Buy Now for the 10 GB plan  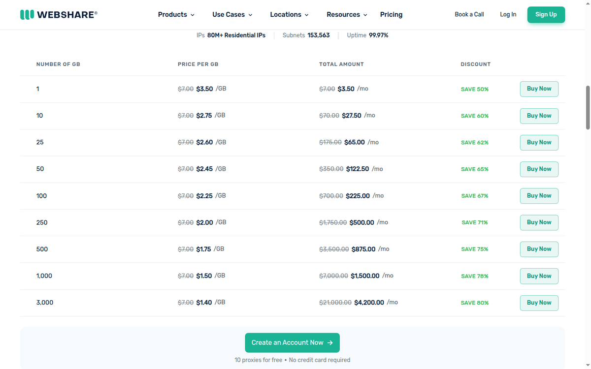pyautogui.click(x=539, y=116)
